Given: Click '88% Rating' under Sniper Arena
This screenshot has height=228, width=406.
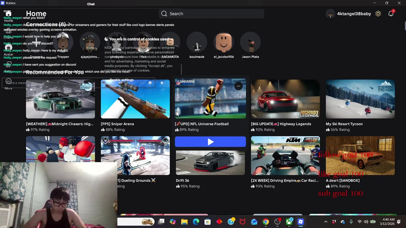Looking at the screenshot, I should coord(113,130).
